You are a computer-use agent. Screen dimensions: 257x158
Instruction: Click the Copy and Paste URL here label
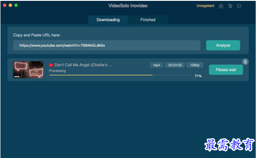pyautogui.click(x=37, y=35)
